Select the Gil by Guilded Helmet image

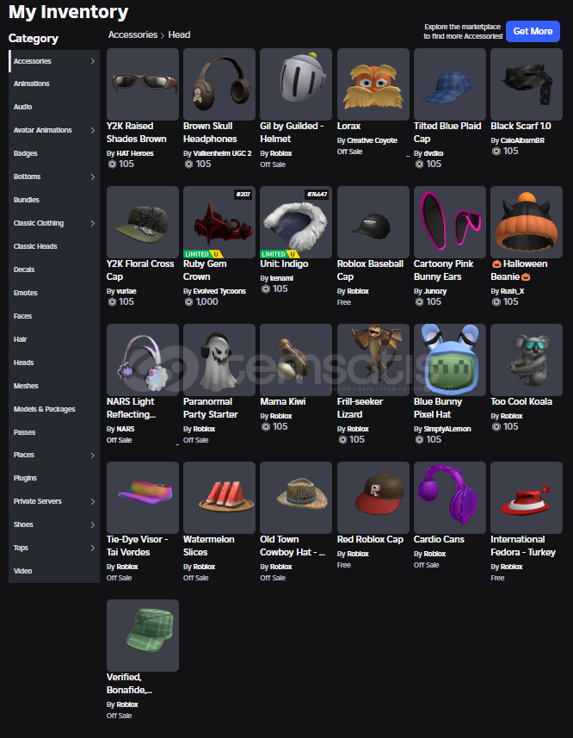click(296, 84)
